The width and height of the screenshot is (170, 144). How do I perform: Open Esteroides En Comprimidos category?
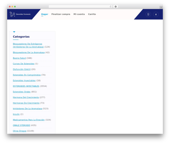point(27,75)
